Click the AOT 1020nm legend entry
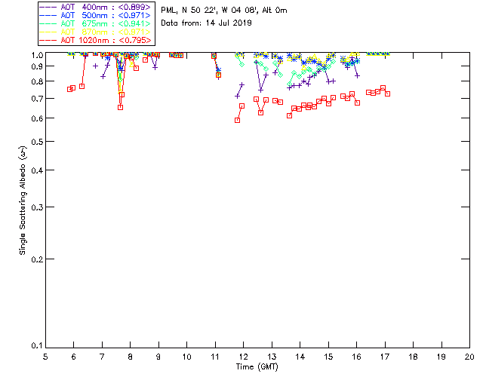483x386 pixels. pos(96,40)
